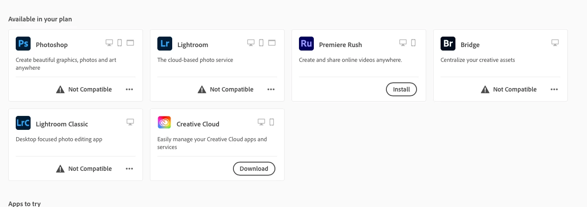Click Photoshop's Not Compatible warning triangle

click(60, 89)
